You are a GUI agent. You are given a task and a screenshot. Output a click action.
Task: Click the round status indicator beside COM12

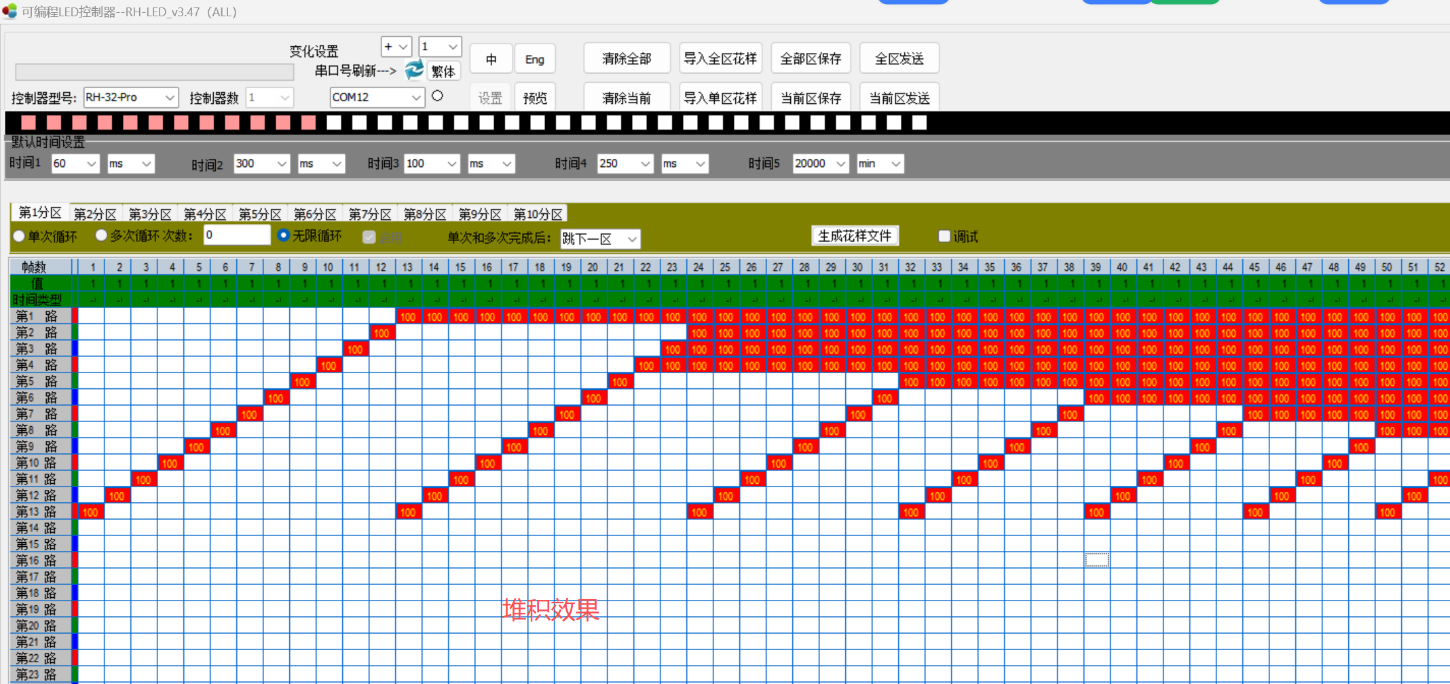point(437,96)
